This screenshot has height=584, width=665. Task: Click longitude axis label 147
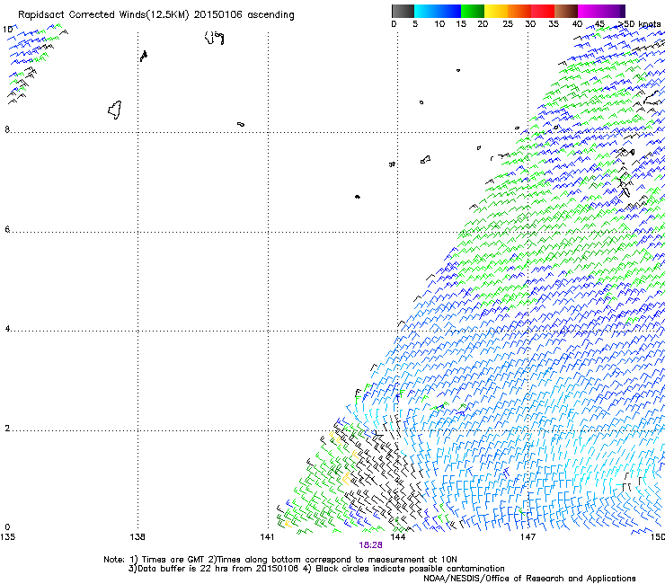tap(528, 537)
